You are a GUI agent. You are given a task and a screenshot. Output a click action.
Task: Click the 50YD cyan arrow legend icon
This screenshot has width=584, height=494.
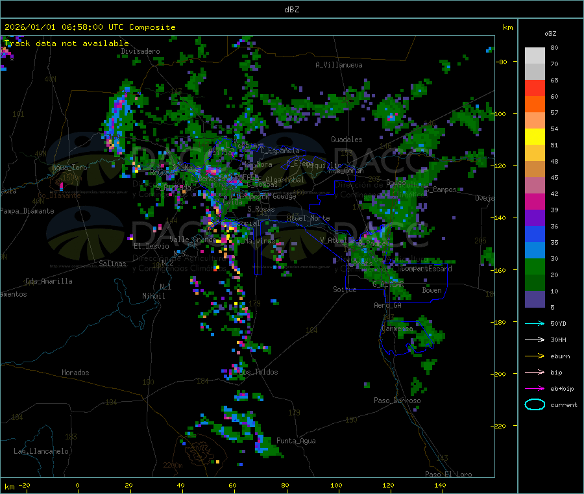coord(535,323)
